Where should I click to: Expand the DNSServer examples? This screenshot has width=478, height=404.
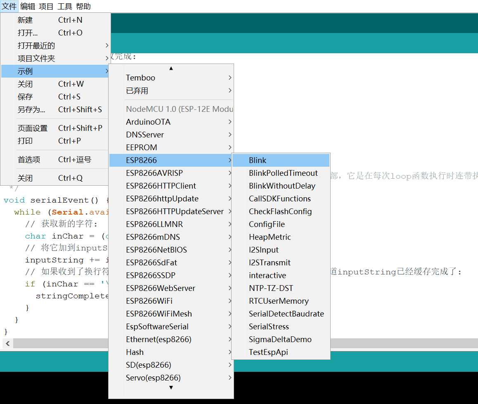(x=171, y=135)
